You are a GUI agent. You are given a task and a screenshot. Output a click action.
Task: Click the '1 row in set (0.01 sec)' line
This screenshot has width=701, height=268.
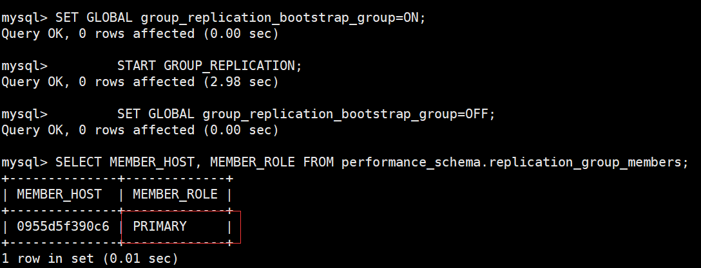point(90,258)
